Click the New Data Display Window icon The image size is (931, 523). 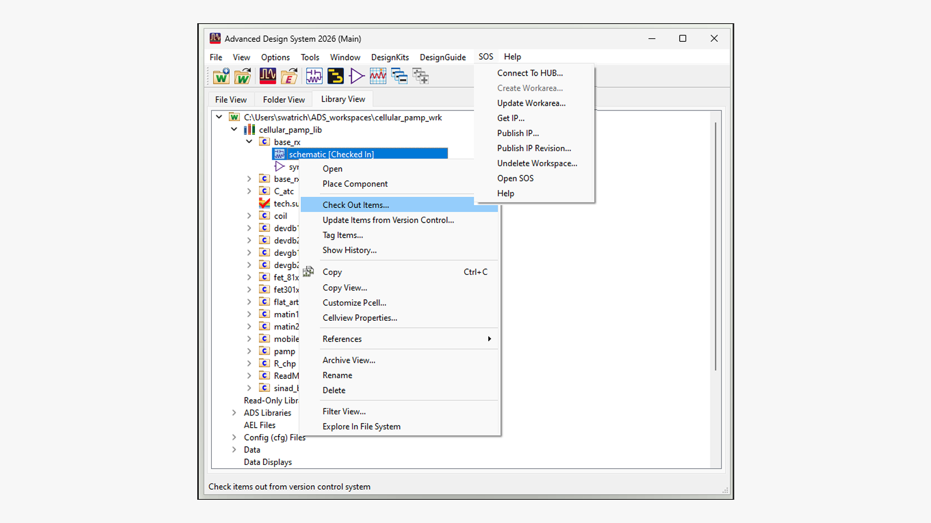click(378, 76)
